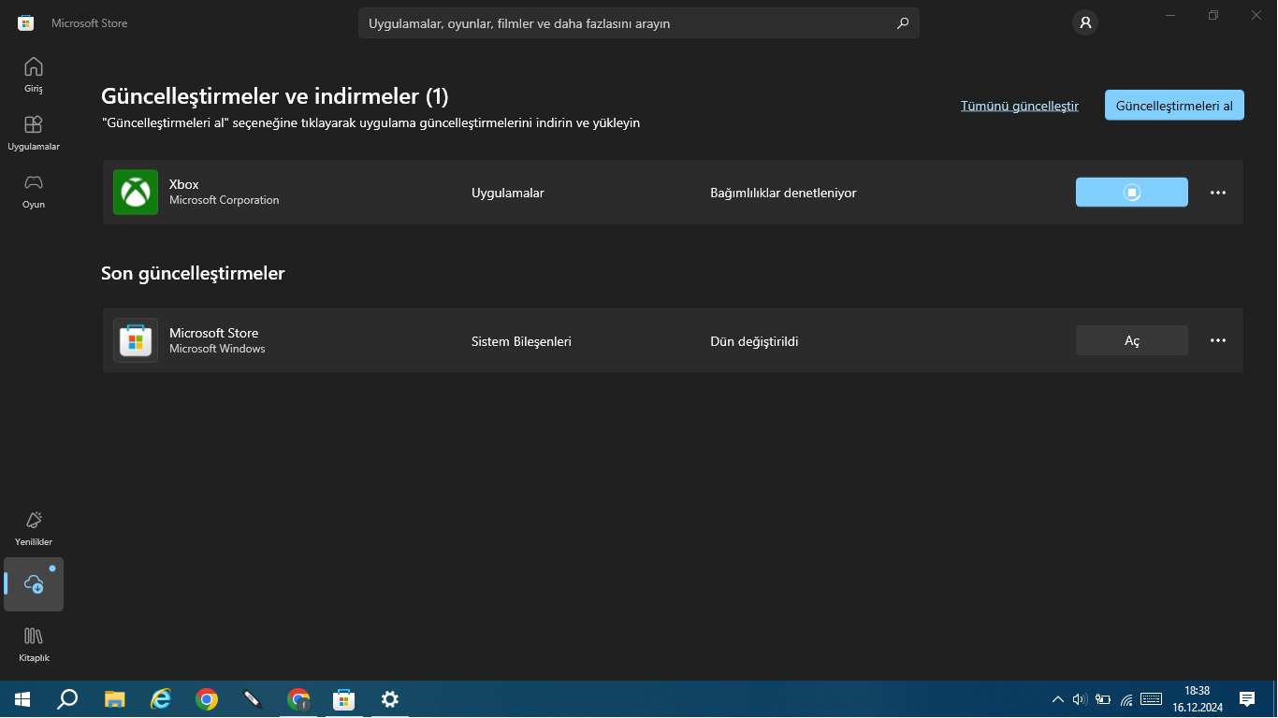Click the Son güncelleştirmeler heading
The width and height of the screenshot is (1278, 718).
(193, 273)
